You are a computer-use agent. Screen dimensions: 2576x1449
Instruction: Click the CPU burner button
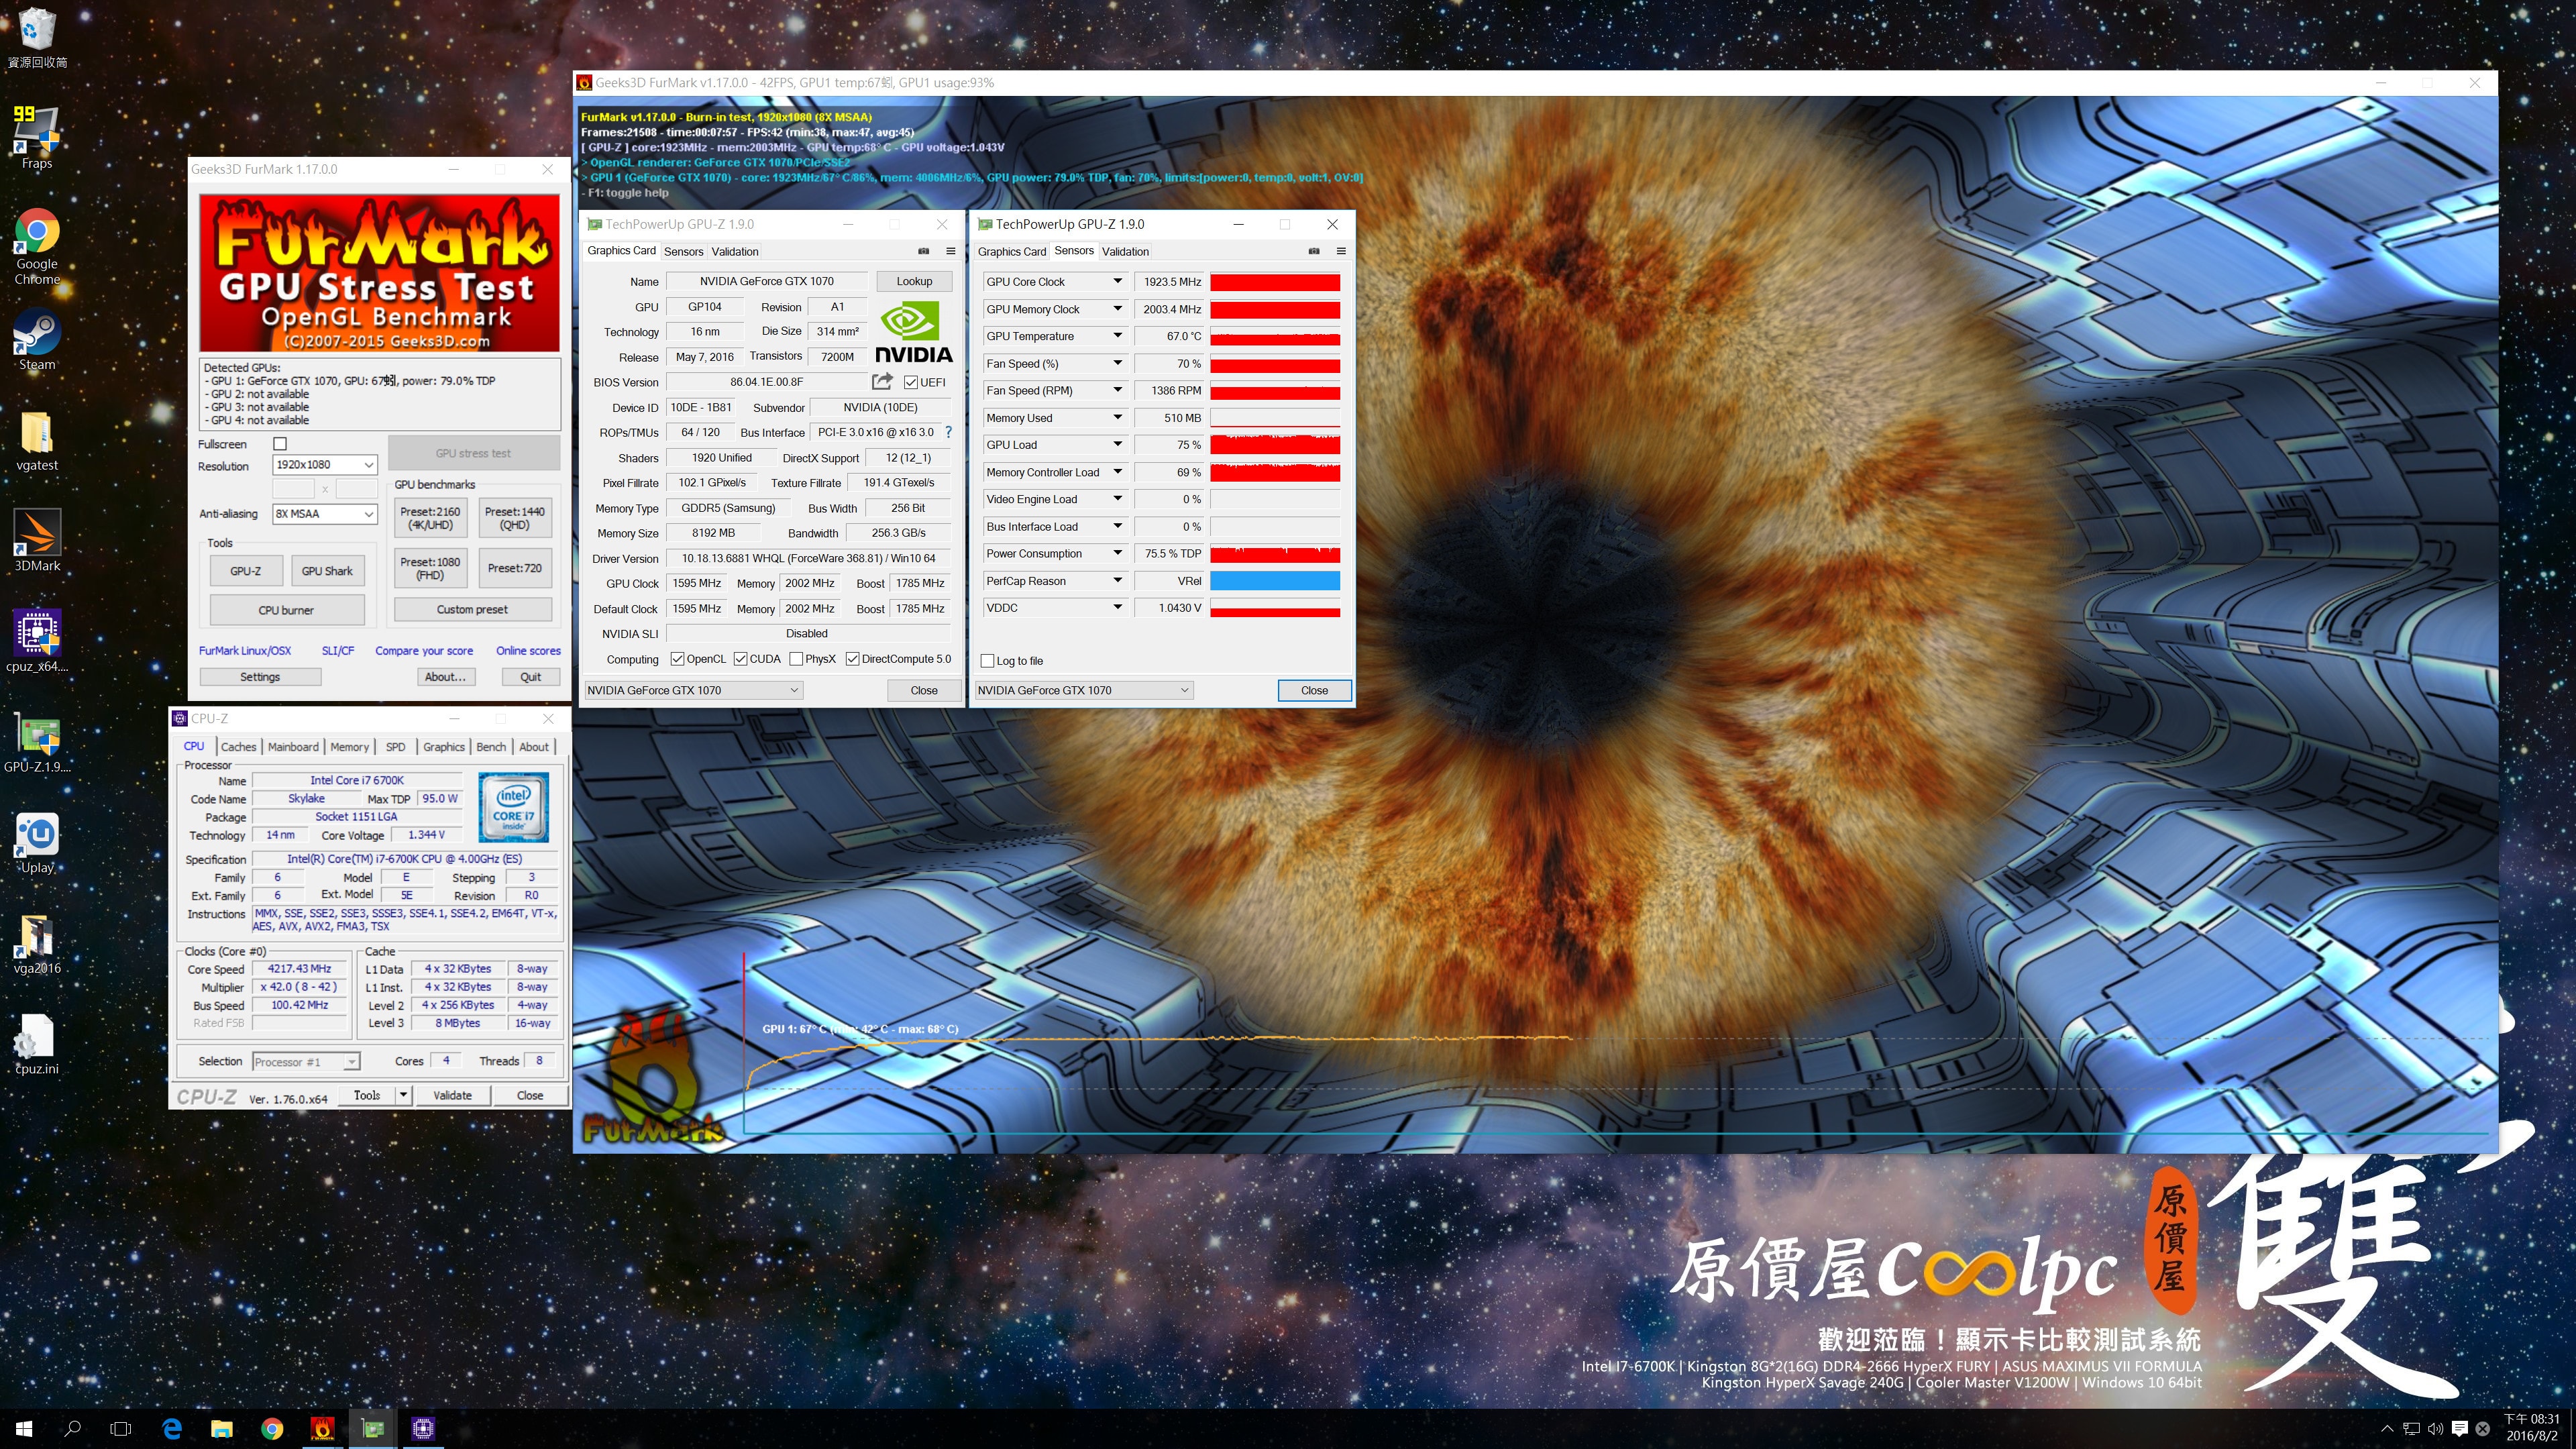click(x=286, y=610)
